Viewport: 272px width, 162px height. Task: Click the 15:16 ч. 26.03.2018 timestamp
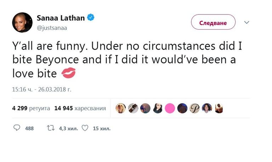[x=41, y=89]
